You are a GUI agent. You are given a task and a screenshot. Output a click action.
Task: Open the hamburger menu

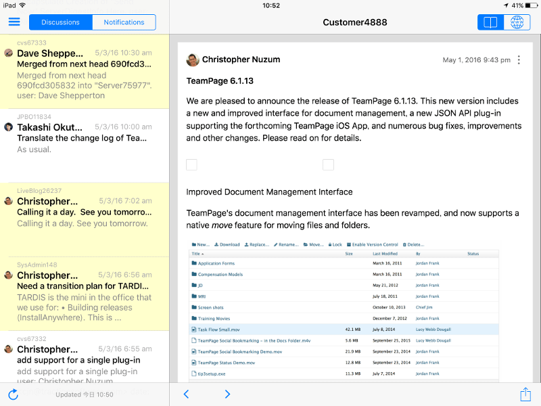(x=14, y=22)
